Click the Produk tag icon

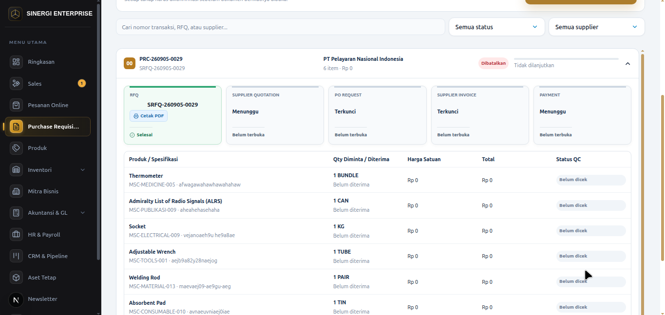click(16, 148)
